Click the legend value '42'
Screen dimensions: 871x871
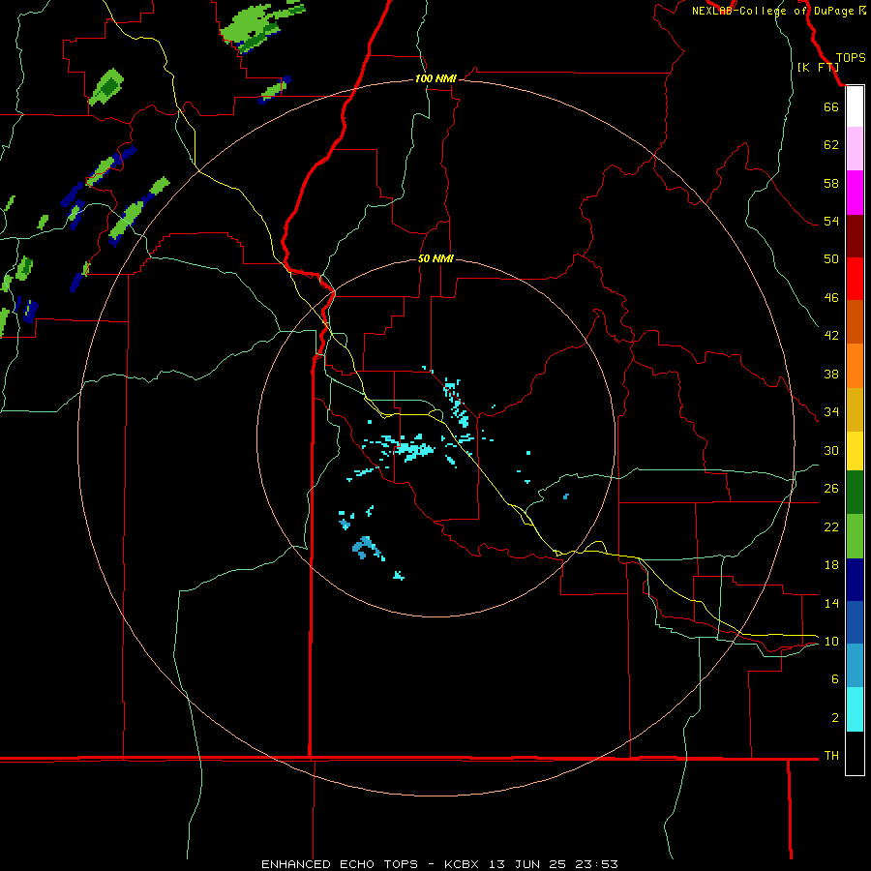point(831,336)
